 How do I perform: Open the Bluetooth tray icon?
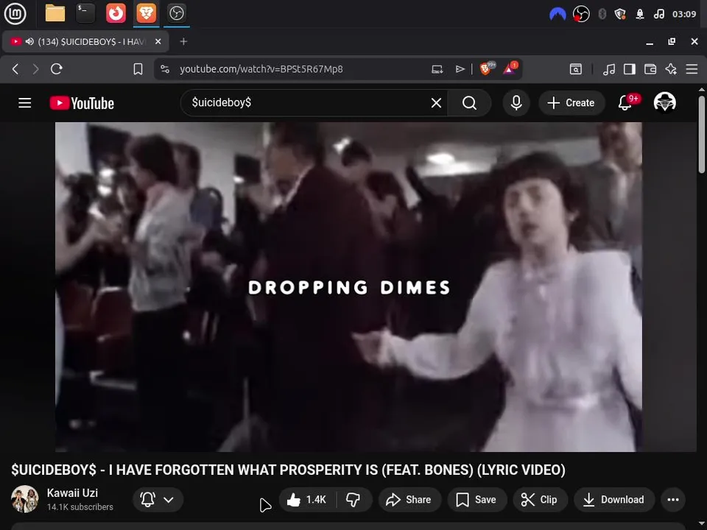602,14
